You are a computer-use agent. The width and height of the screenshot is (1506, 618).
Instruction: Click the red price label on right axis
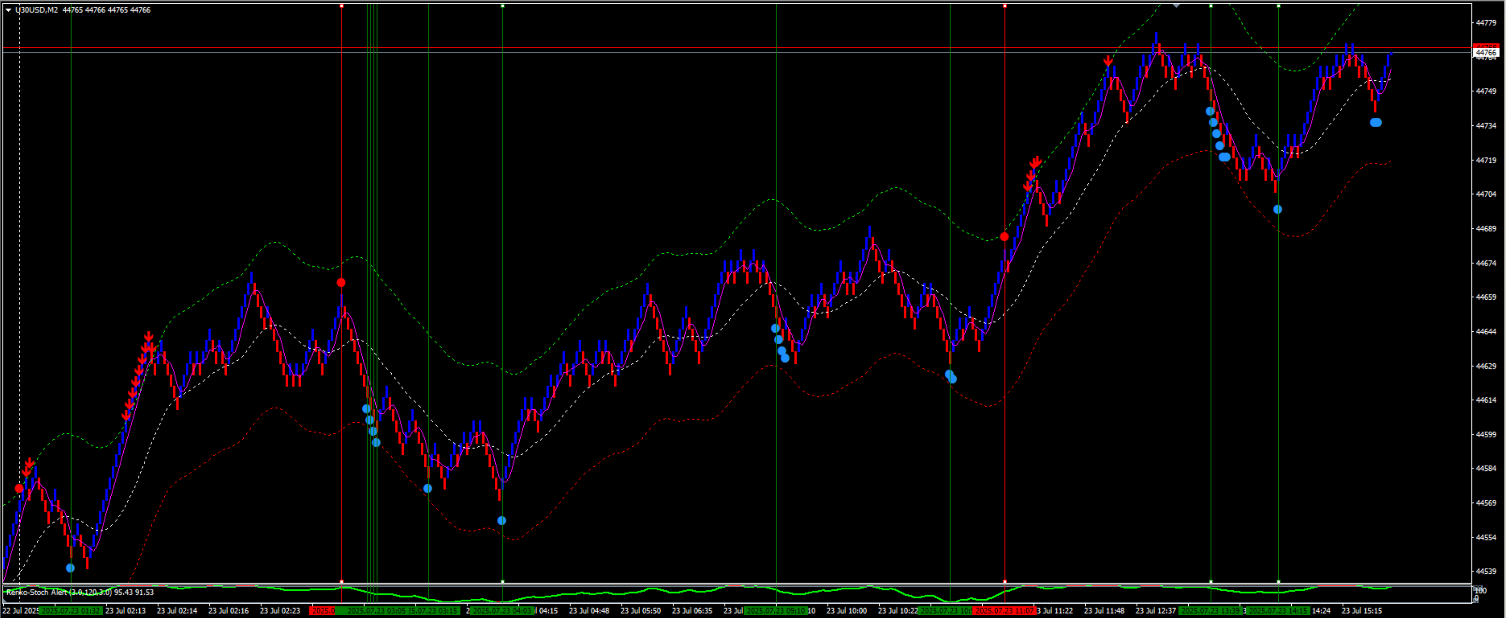point(1486,46)
